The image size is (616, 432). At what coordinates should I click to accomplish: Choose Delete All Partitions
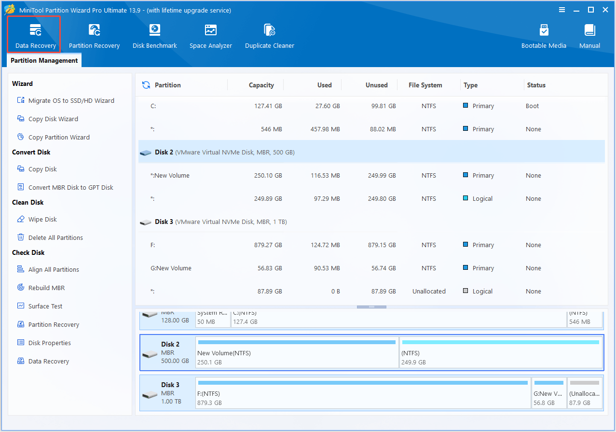point(50,237)
